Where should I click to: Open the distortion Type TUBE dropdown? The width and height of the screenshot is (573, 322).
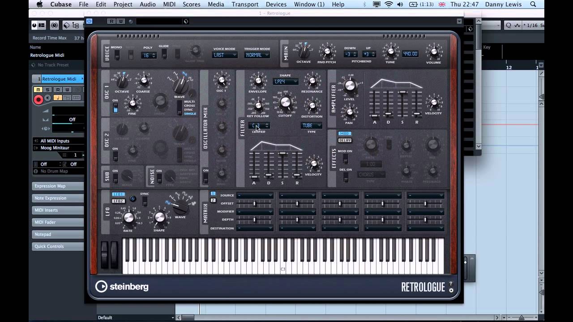point(312,125)
